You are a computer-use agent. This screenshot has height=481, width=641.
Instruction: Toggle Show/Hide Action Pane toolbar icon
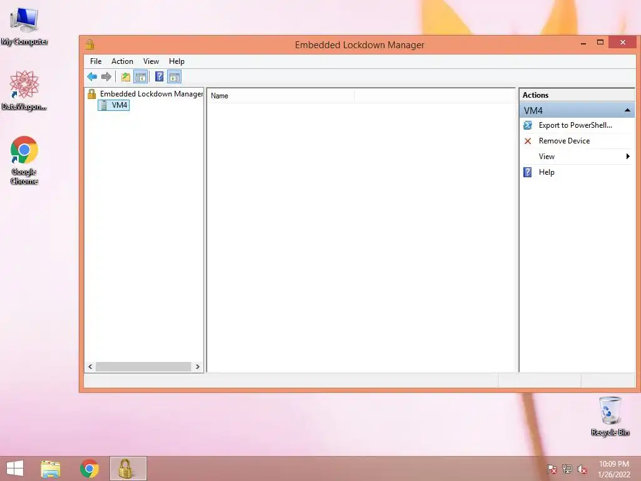pos(175,76)
